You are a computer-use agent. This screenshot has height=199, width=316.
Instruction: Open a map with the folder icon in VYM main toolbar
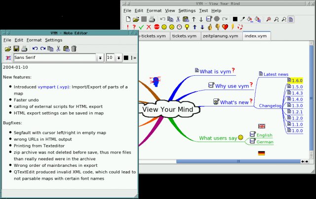tap(136, 19)
